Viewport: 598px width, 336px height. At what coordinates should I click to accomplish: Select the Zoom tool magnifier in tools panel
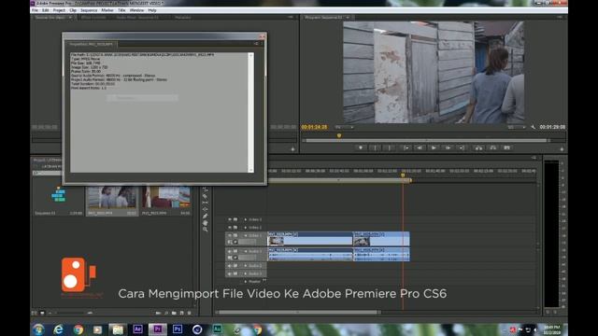(206, 230)
